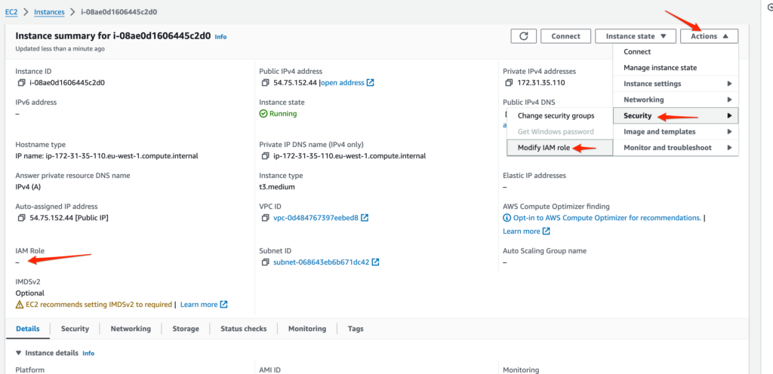Click the green Running status icon
The image size is (773, 374).
(263, 114)
